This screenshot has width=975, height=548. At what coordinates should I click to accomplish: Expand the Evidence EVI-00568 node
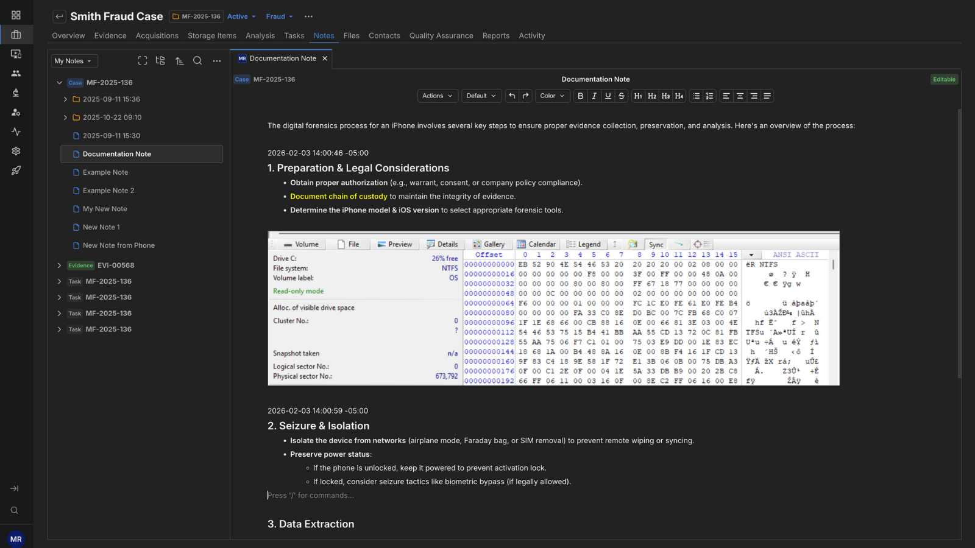pyautogui.click(x=59, y=265)
